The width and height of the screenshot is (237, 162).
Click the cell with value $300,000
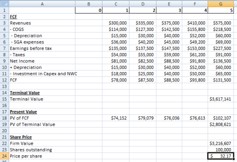point(116,23)
